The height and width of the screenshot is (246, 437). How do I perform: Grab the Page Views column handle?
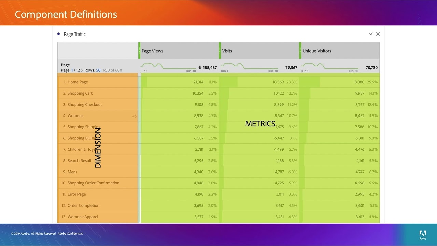(139, 51)
